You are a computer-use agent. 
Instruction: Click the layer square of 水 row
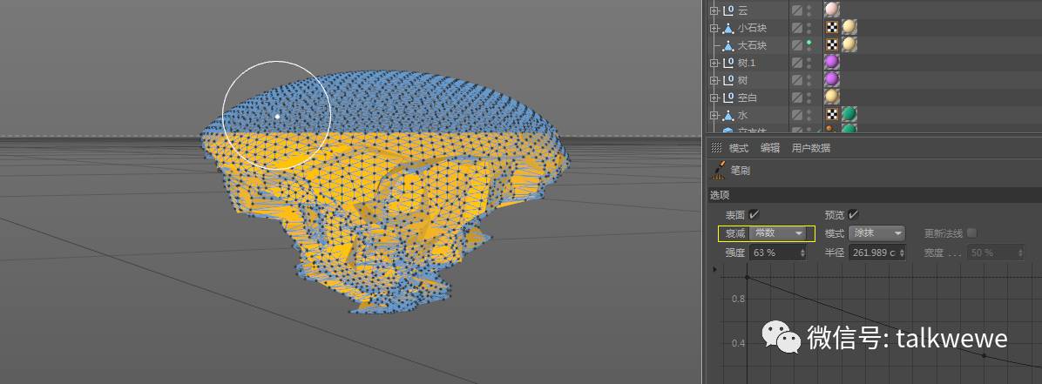(796, 115)
